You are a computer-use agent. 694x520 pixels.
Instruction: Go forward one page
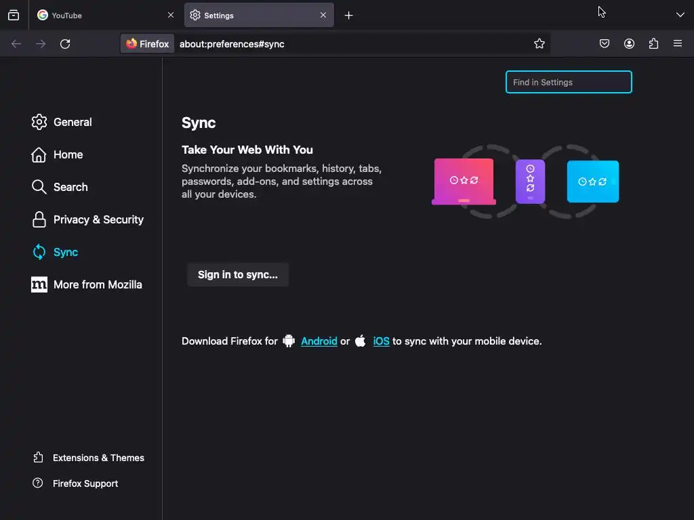pyautogui.click(x=41, y=44)
